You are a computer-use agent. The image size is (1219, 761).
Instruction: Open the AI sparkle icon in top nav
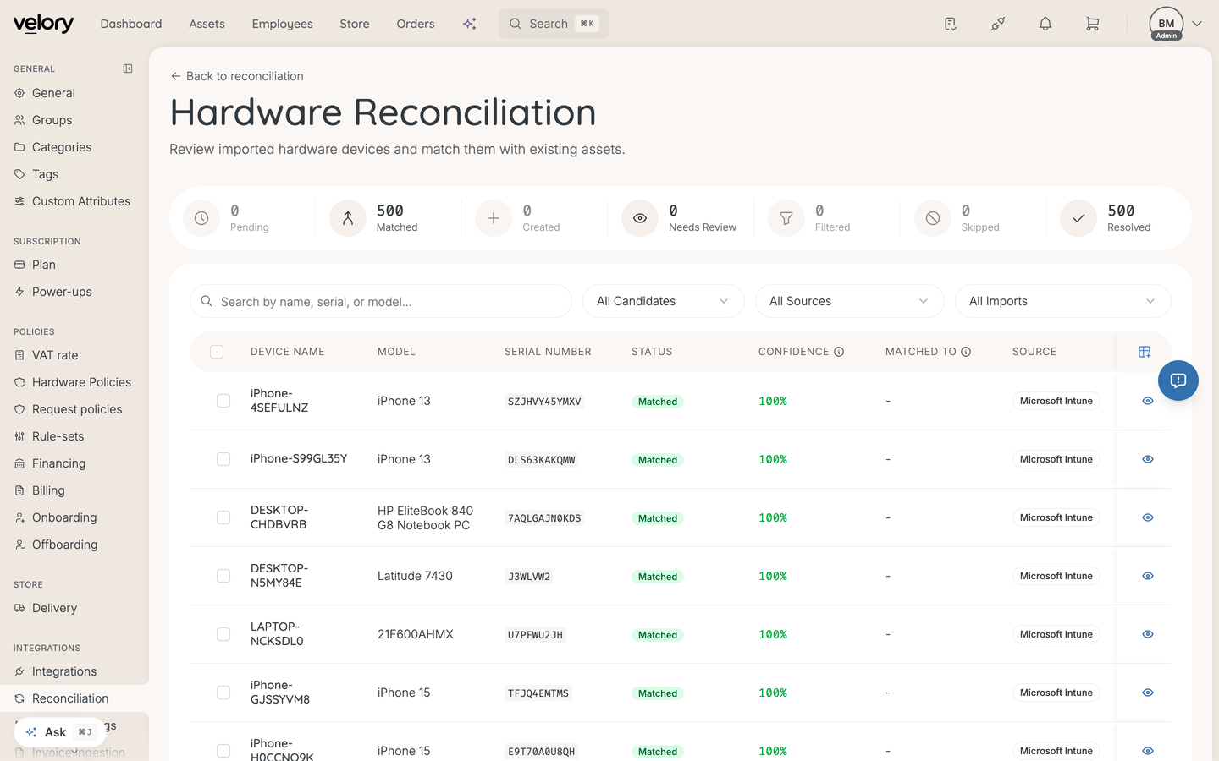click(470, 24)
